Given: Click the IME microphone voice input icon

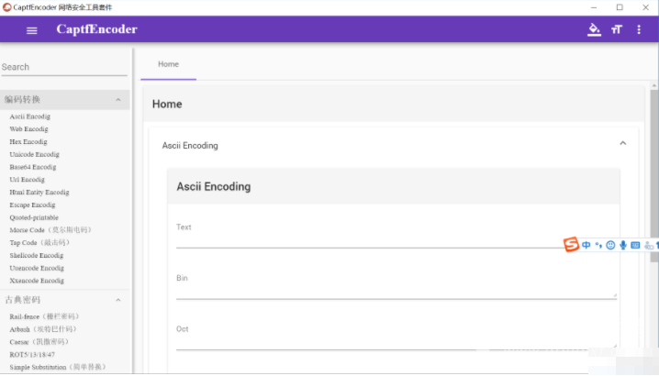Looking at the screenshot, I should (x=623, y=246).
